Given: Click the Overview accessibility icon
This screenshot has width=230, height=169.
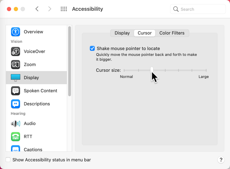Looking at the screenshot, I should tap(16, 32).
